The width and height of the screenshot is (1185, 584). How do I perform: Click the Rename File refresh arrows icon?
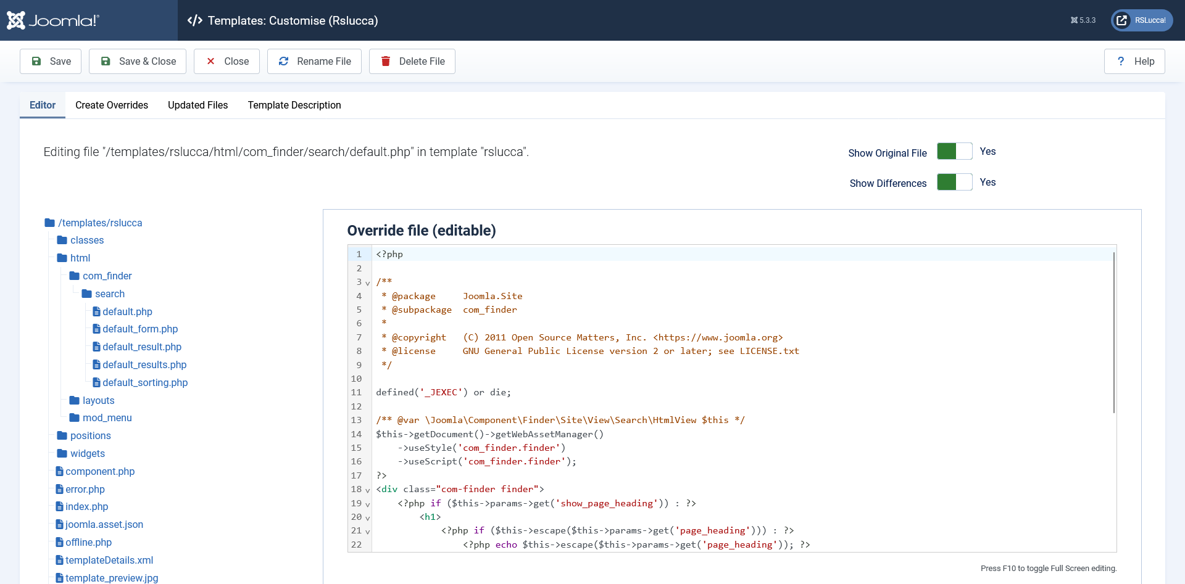pos(284,61)
